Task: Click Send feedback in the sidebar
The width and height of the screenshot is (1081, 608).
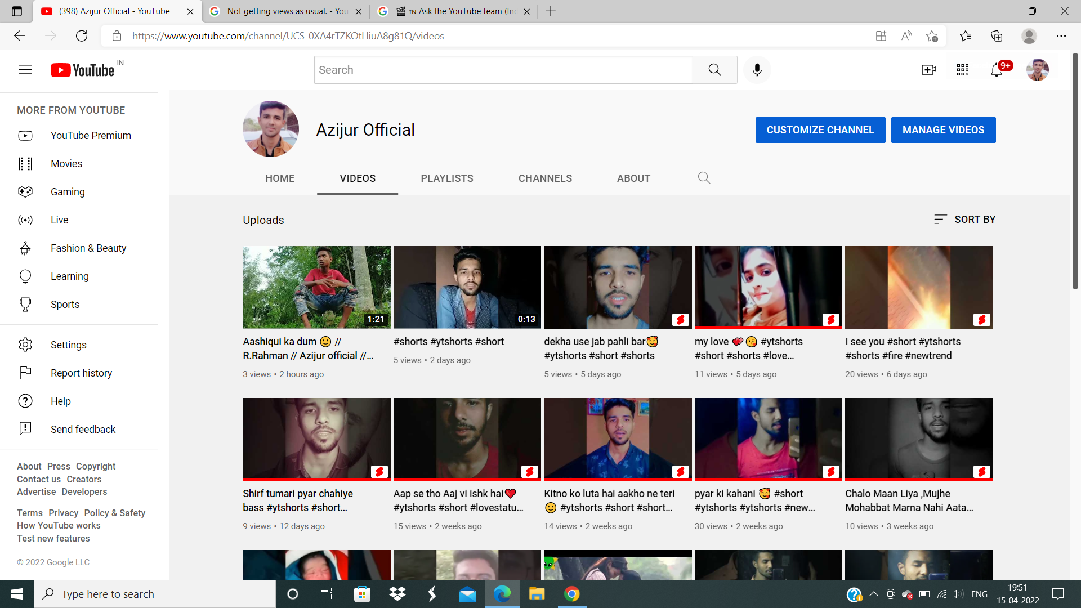Action: pyautogui.click(x=79, y=430)
